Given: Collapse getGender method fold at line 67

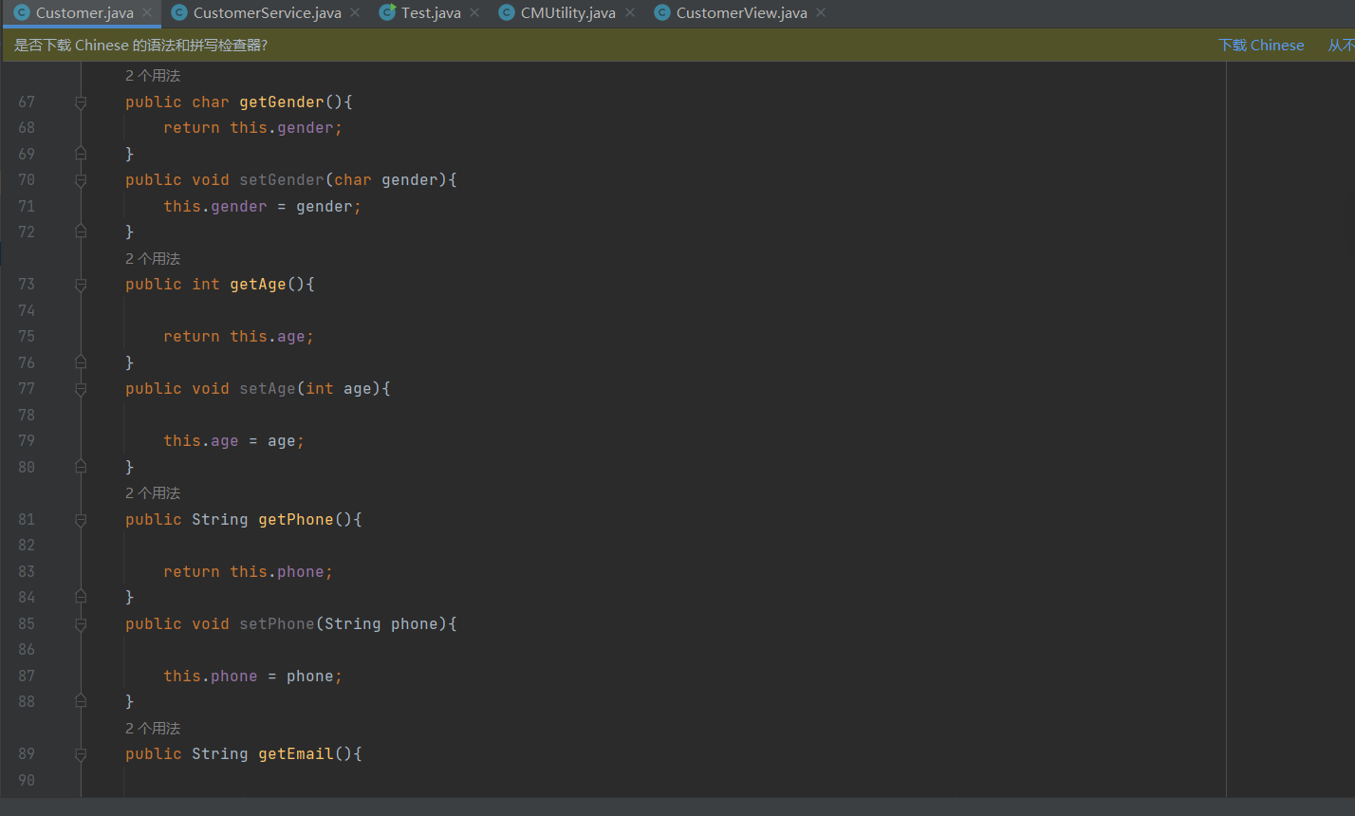Looking at the screenshot, I should tap(81, 102).
